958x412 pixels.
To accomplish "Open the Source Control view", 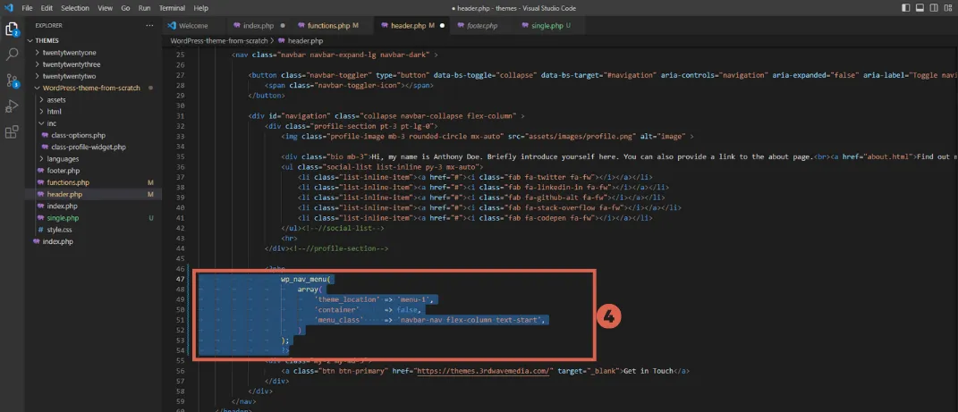I will tap(12, 80).
